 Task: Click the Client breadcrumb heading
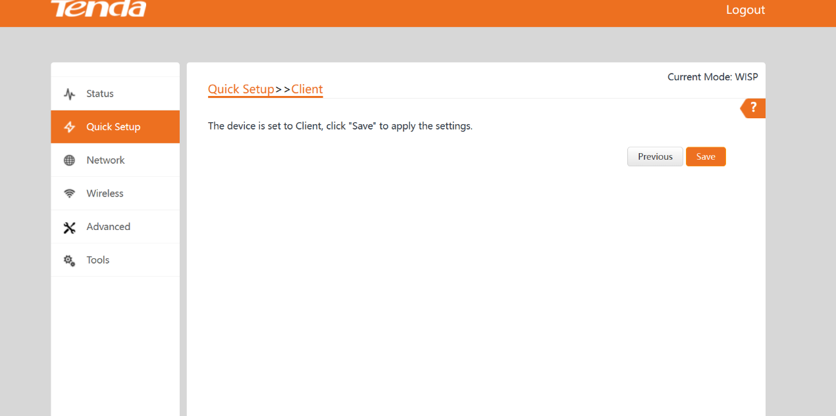point(307,89)
